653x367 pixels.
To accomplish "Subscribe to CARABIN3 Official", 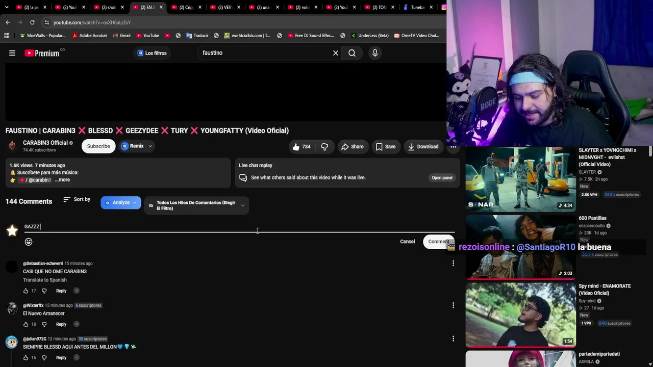I will coord(98,146).
